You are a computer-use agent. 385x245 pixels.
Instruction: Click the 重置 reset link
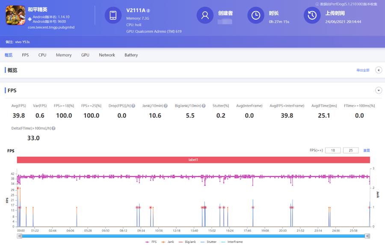click(x=367, y=150)
